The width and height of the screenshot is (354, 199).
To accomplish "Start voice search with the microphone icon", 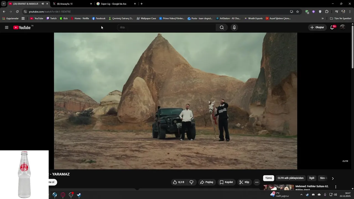I will pyautogui.click(x=234, y=27).
